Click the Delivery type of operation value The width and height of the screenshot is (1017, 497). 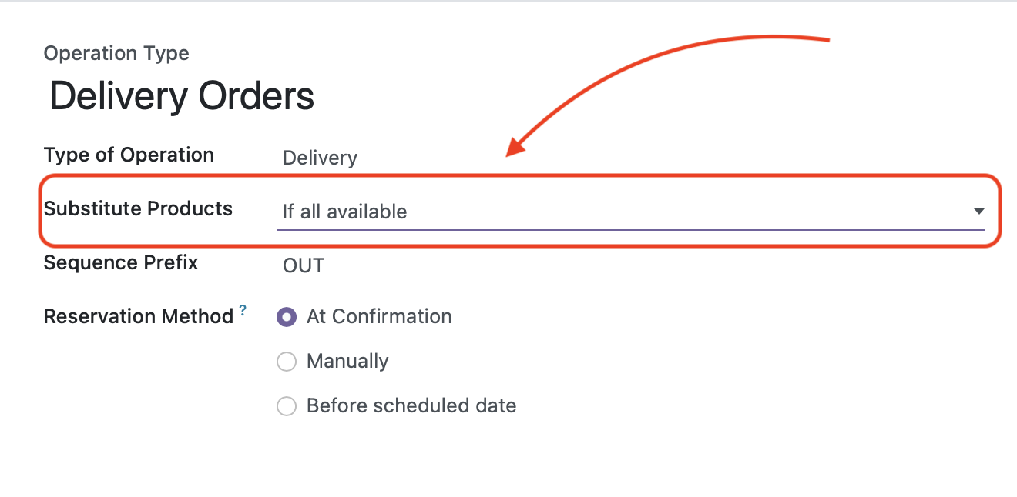(x=320, y=158)
